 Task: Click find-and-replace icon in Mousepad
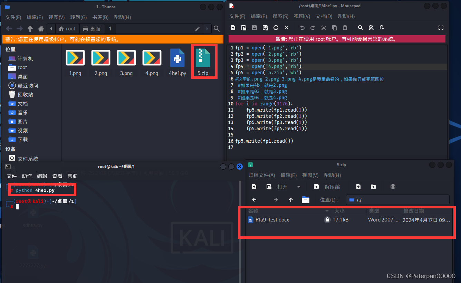point(371,28)
